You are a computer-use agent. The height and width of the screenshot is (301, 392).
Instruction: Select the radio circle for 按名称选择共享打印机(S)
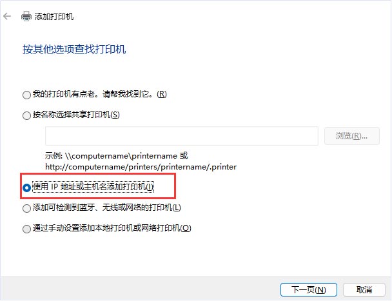click(26, 115)
